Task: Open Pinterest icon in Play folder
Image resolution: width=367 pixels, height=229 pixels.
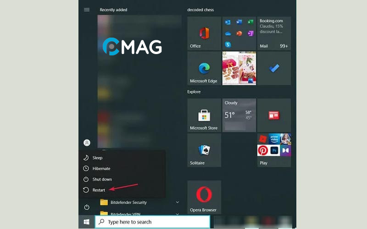Action: point(263,151)
